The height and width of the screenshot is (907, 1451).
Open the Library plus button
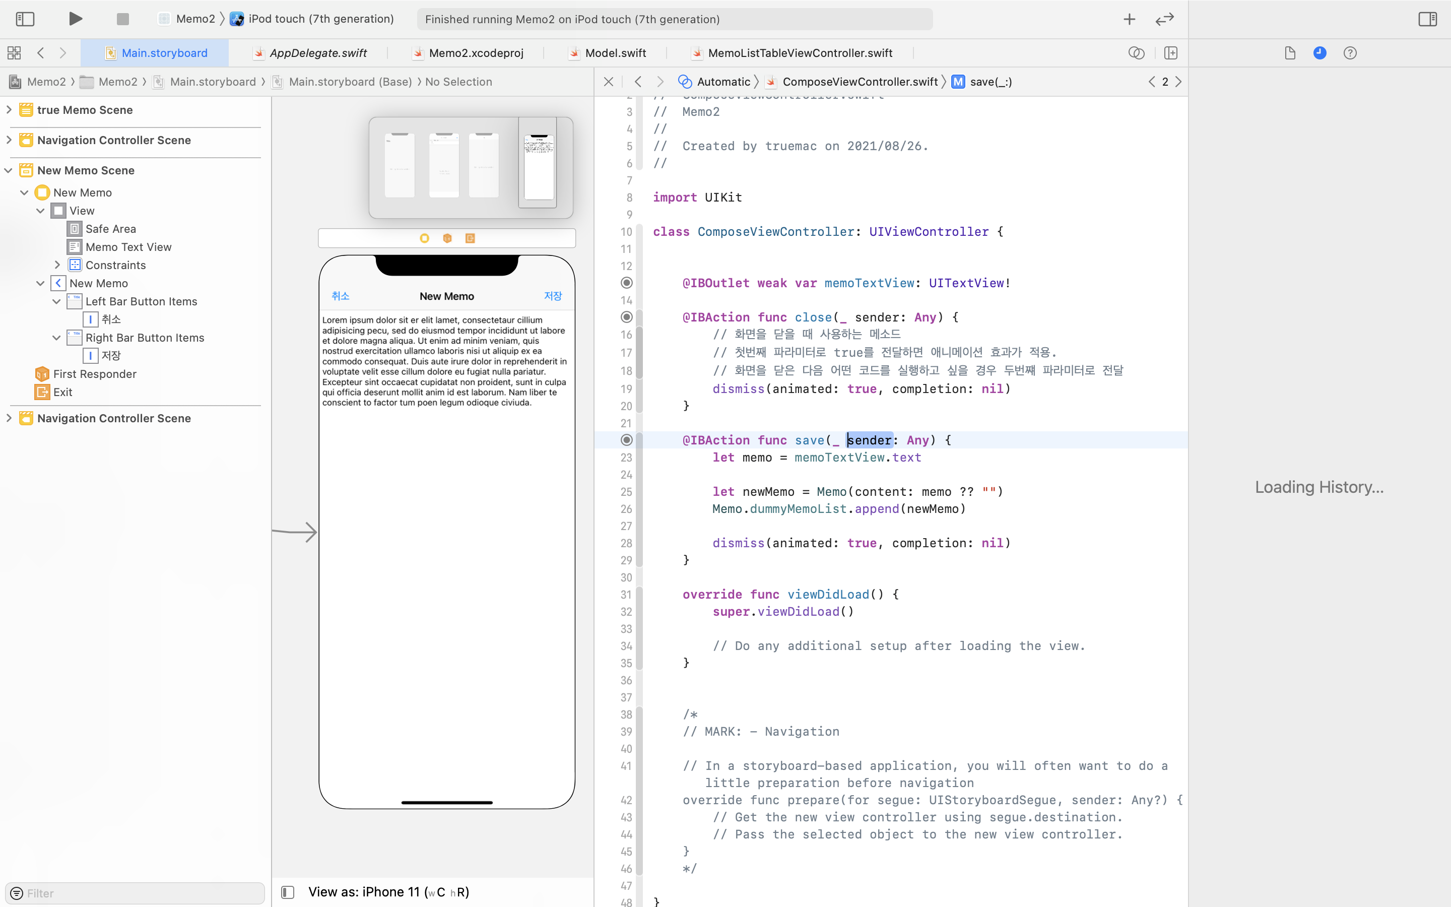point(1129,19)
